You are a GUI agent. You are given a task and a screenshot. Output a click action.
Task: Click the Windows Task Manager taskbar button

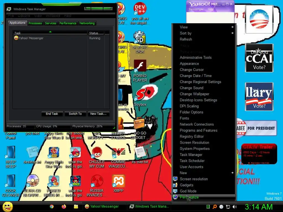(149, 206)
